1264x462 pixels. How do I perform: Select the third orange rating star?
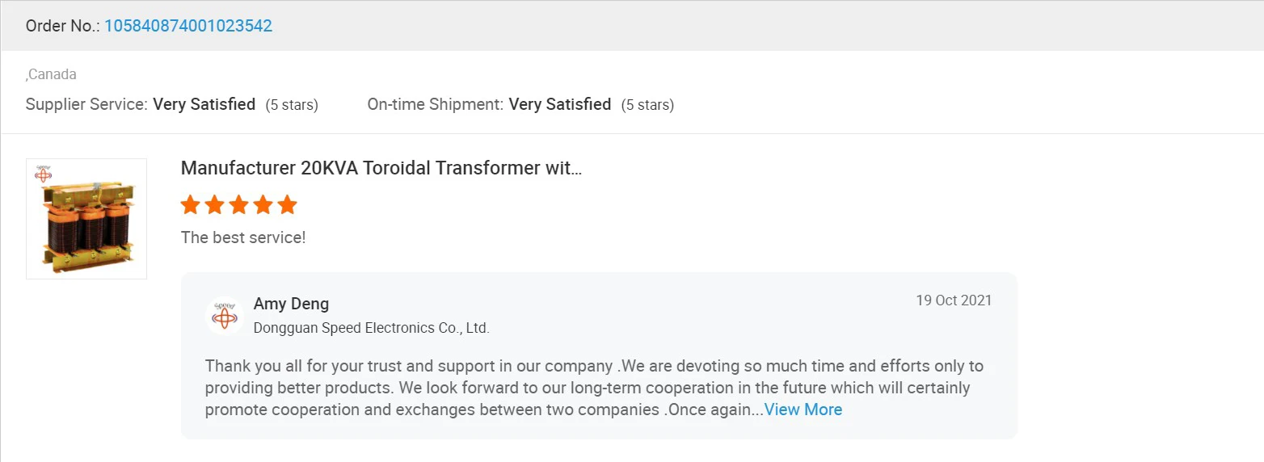(x=239, y=204)
